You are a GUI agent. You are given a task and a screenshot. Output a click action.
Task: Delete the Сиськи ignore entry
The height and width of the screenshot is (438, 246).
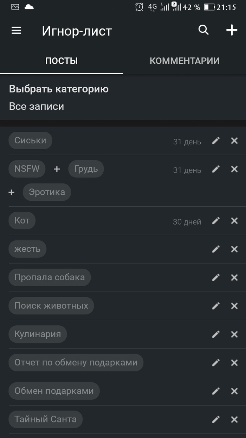pos(234,141)
